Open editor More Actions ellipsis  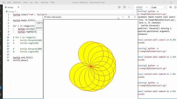[129, 7]
